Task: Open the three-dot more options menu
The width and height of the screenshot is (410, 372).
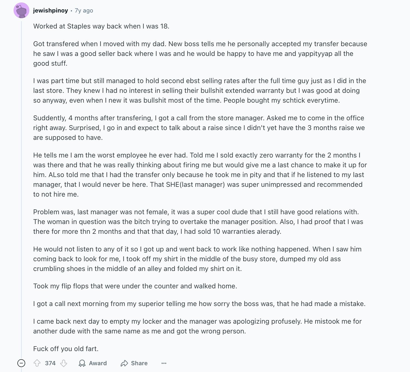Action: tap(164, 363)
